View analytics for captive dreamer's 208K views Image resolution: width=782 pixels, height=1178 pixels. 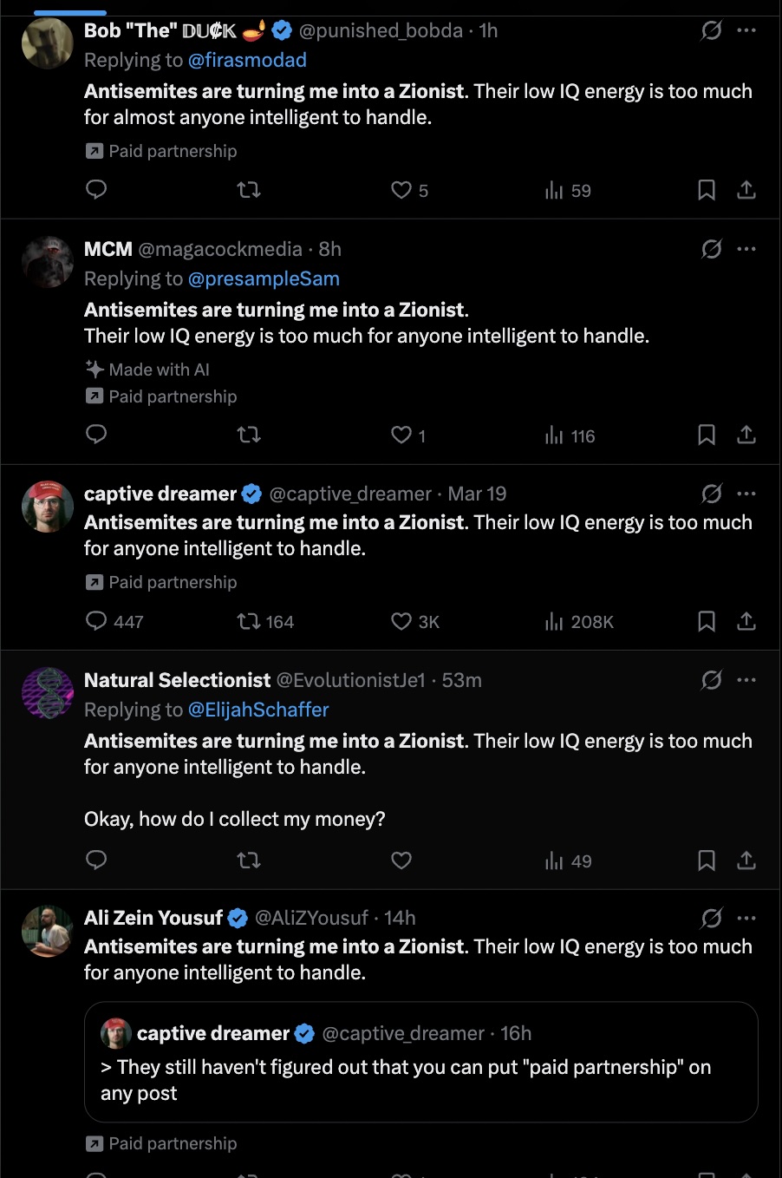pyautogui.click(x=579, y=621)
